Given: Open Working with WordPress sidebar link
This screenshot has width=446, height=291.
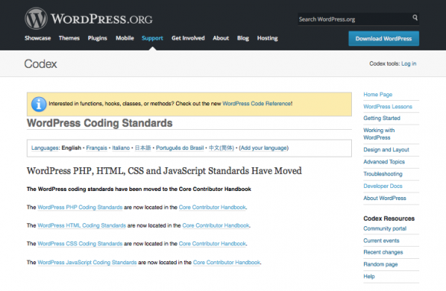Looking at the screenshot, I should pos(379,134).
